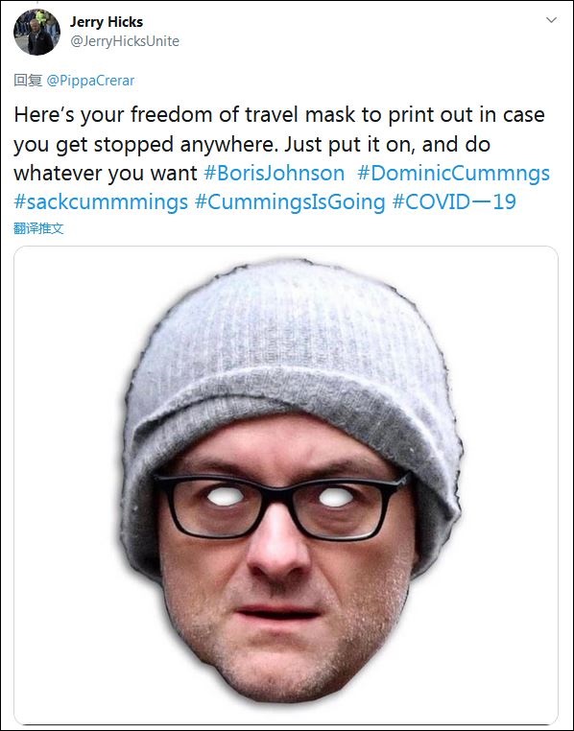Open the #BorisJohnson hashtag
The image size is (574, 731).
click(275, 173)
